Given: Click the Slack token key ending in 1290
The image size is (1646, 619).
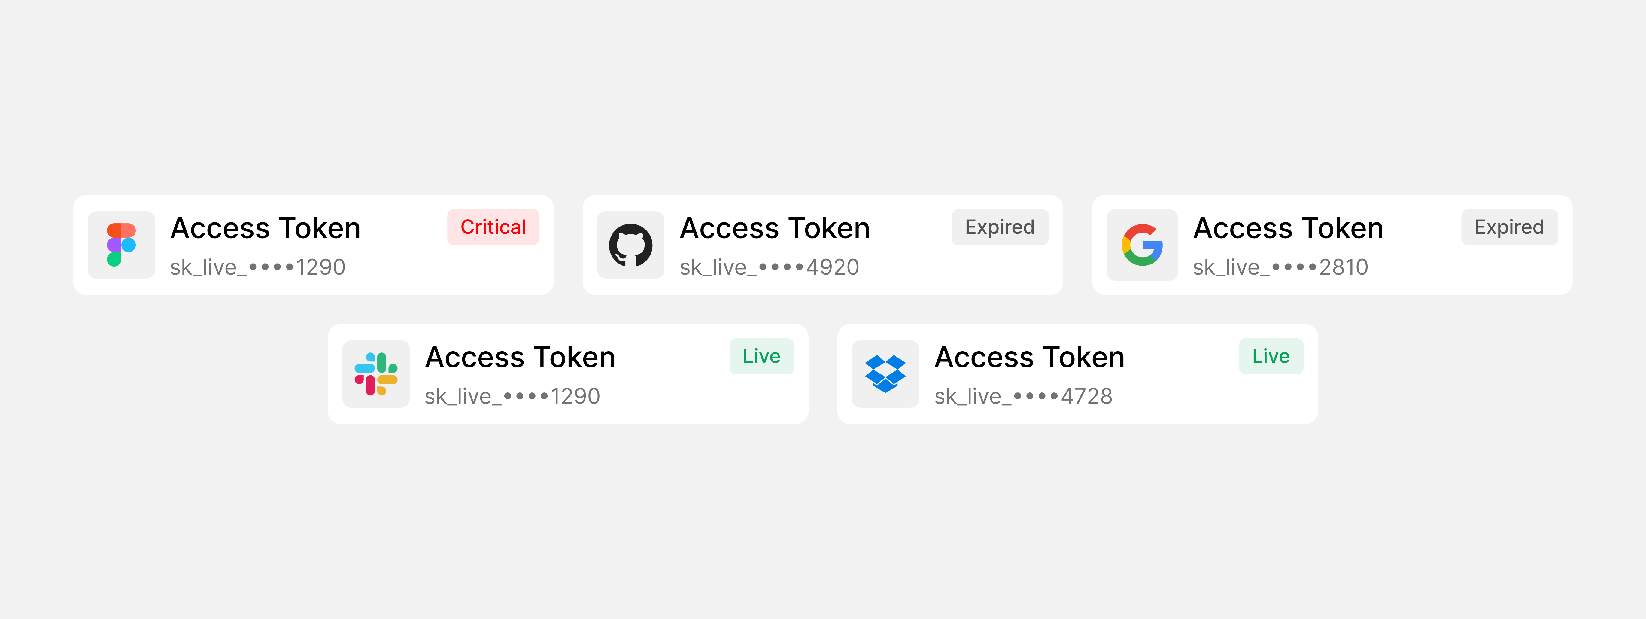Looking at the screenshot, I should (512, 396).
